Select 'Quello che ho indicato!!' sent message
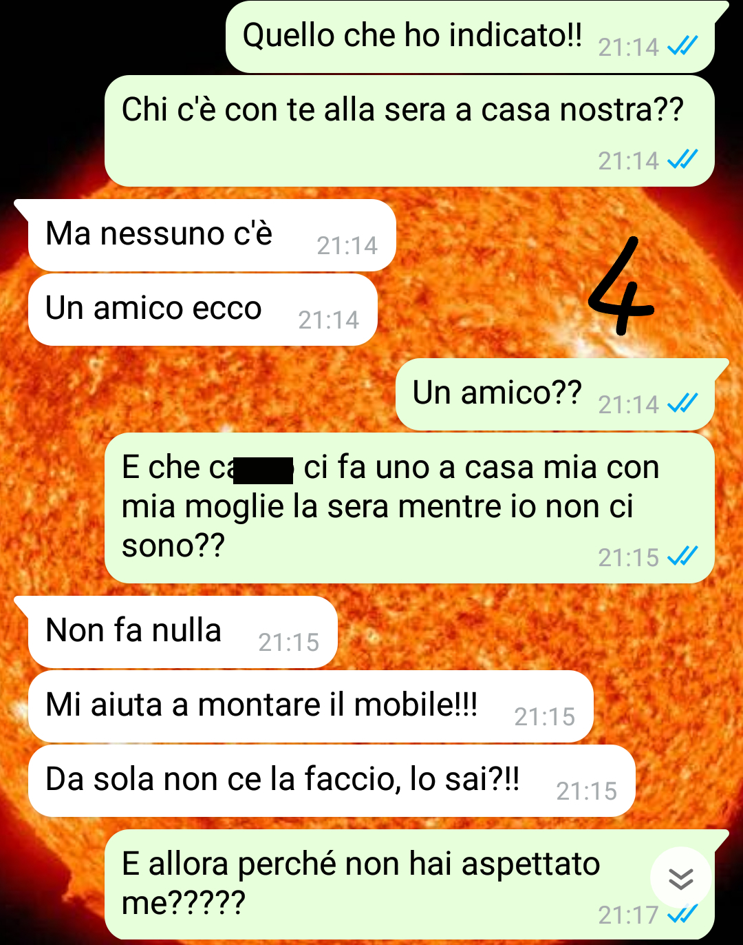Image resolution: width=743 pixels, height=945 pixels. (471, 37)
